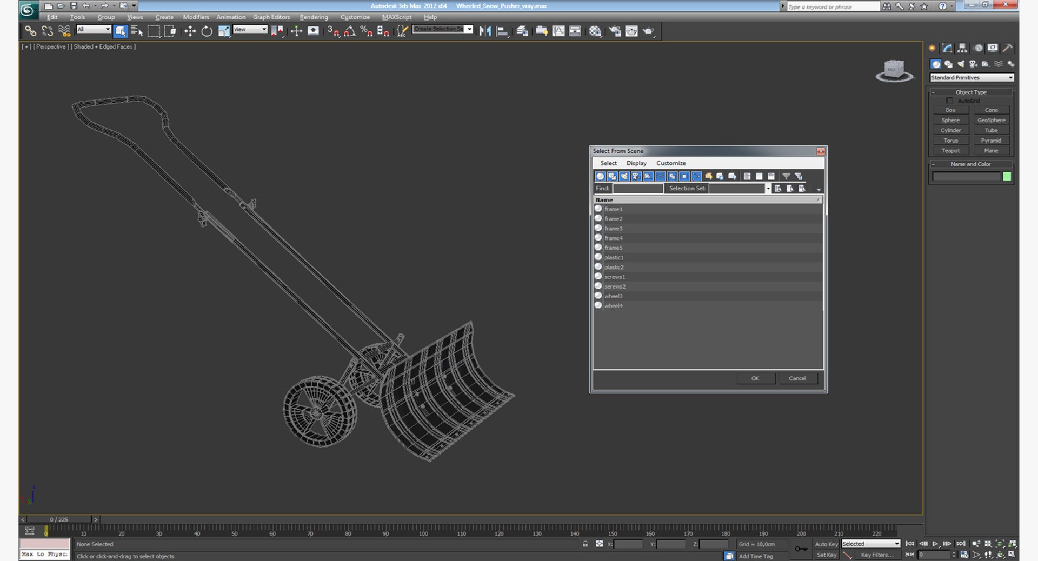Click the GeoSphere button
Screen dimensions: 1038x561
pos(992,121)
